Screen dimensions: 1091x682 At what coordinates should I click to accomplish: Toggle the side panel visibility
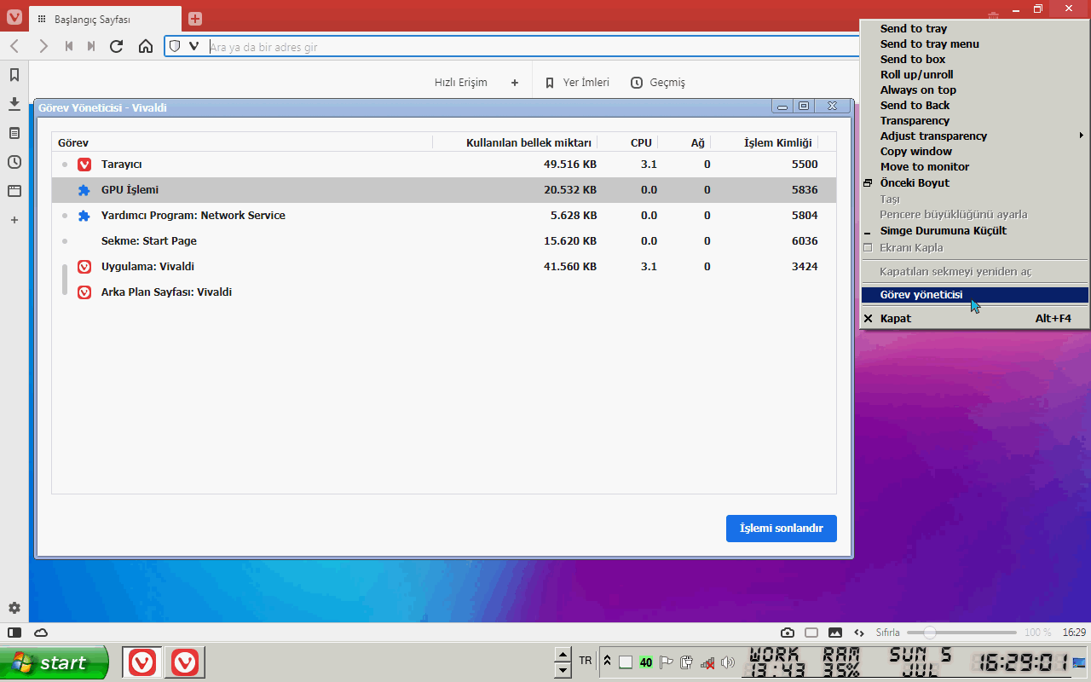pos(14,633)
